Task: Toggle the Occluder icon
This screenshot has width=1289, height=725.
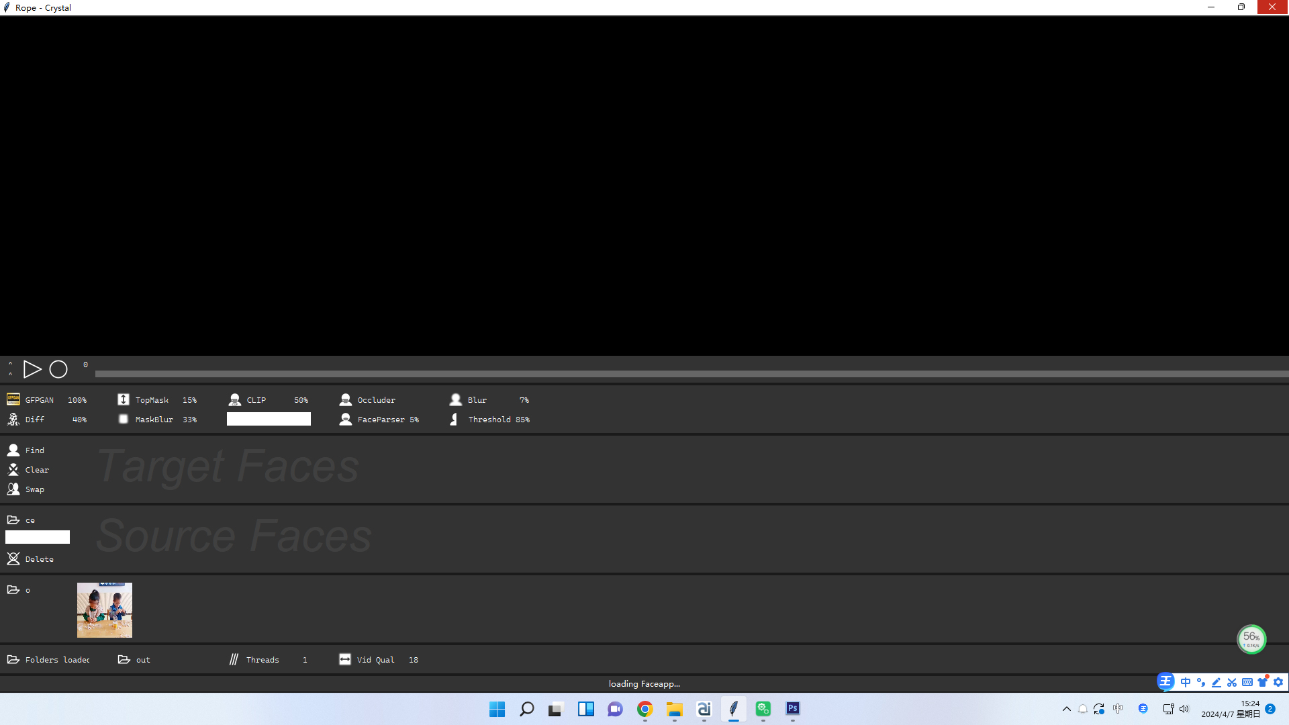Action: click(345, 399)
